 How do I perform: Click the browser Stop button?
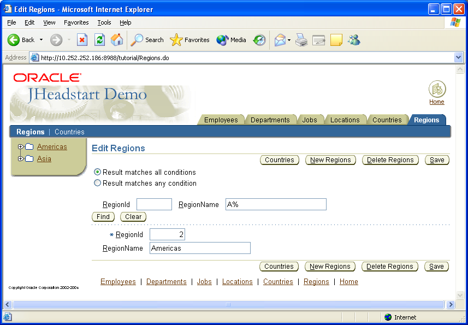[82, 40]
